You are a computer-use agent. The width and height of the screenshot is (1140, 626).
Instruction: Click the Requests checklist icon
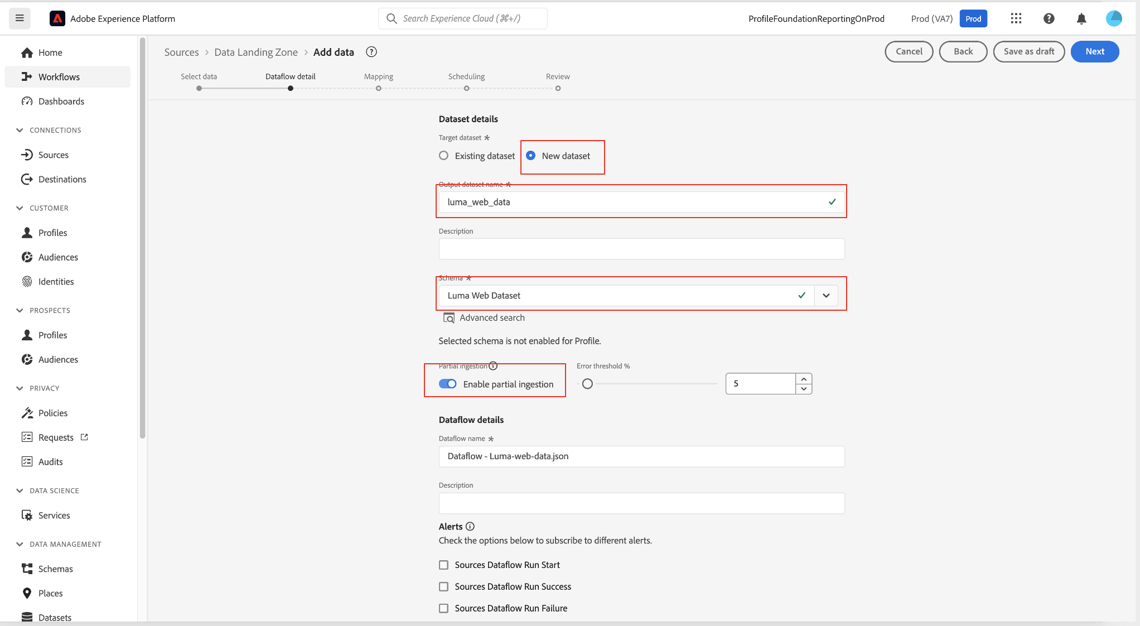coord(27,437)
